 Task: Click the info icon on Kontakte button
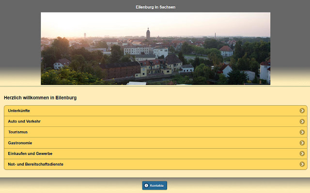tap(146, 185)
